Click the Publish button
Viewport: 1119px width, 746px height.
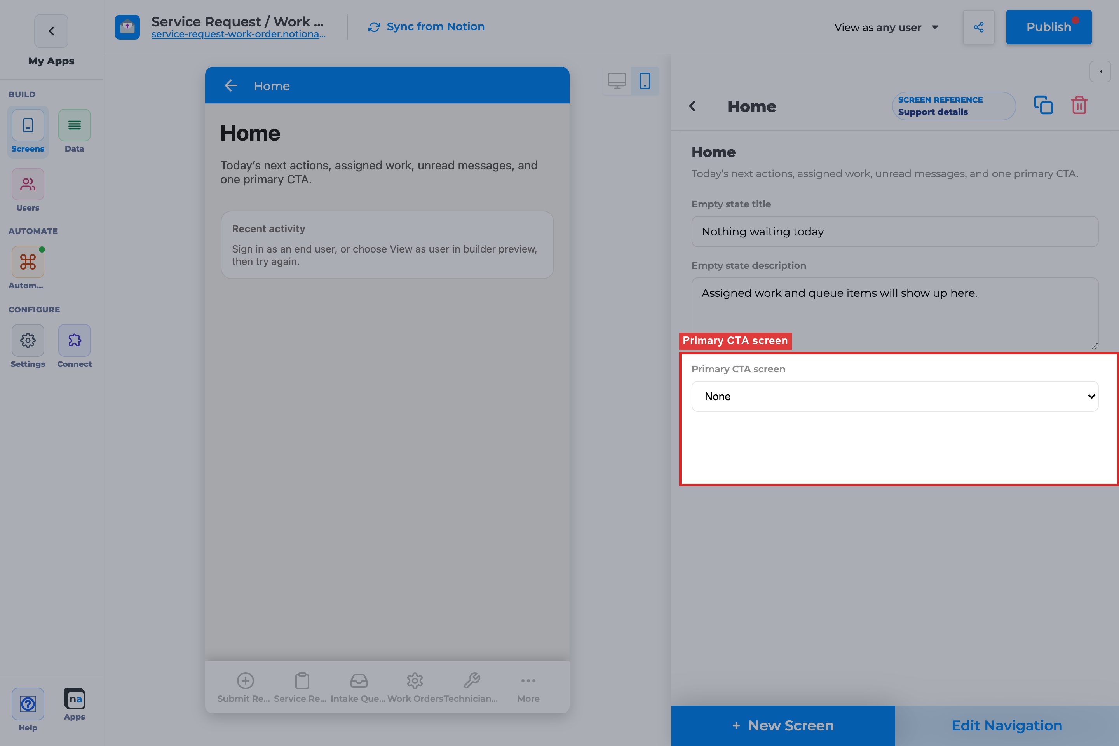point(1049,27)
